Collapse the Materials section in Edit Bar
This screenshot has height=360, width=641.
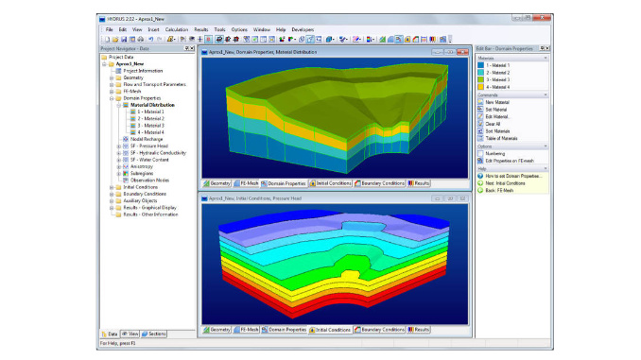click(546, 58)
